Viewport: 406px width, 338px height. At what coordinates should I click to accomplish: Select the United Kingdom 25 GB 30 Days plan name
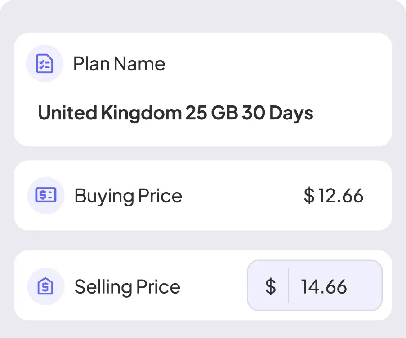[x=175, y=113]
